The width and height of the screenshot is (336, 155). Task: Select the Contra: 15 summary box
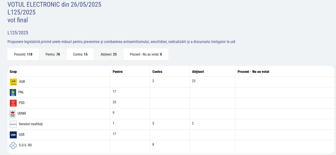(x=80, y=54)
